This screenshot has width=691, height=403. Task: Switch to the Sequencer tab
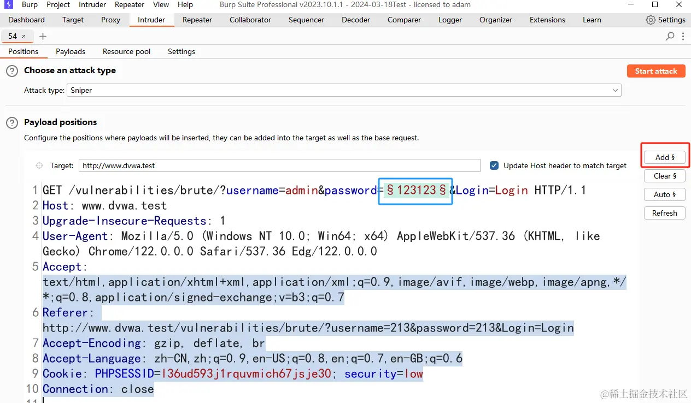[x=307, y=20]
